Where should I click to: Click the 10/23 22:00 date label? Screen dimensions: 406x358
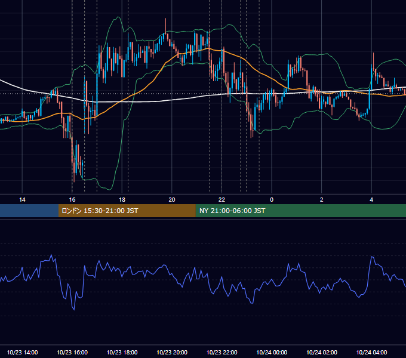[222, 352]
